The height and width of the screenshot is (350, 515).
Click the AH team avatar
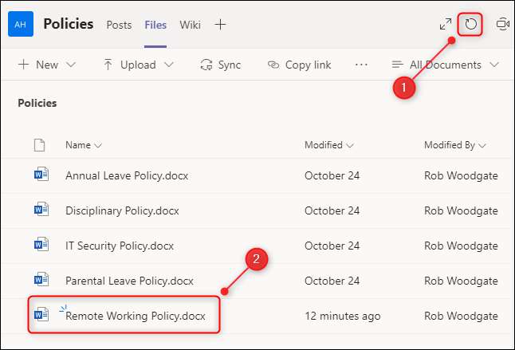(x=20, y=25)
